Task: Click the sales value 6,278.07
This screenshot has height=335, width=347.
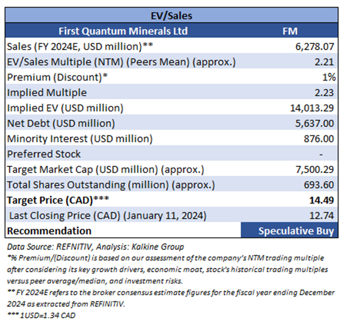Action: [315, 47]
